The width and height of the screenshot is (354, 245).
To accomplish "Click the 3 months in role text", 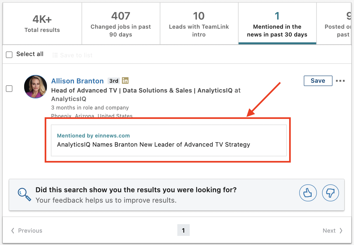I will click(x=90, y=108).
